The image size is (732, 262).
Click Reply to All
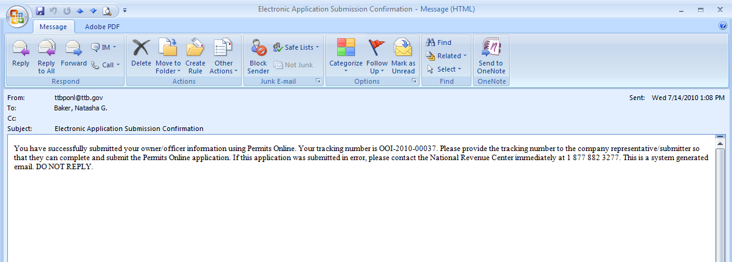(46, 55)
